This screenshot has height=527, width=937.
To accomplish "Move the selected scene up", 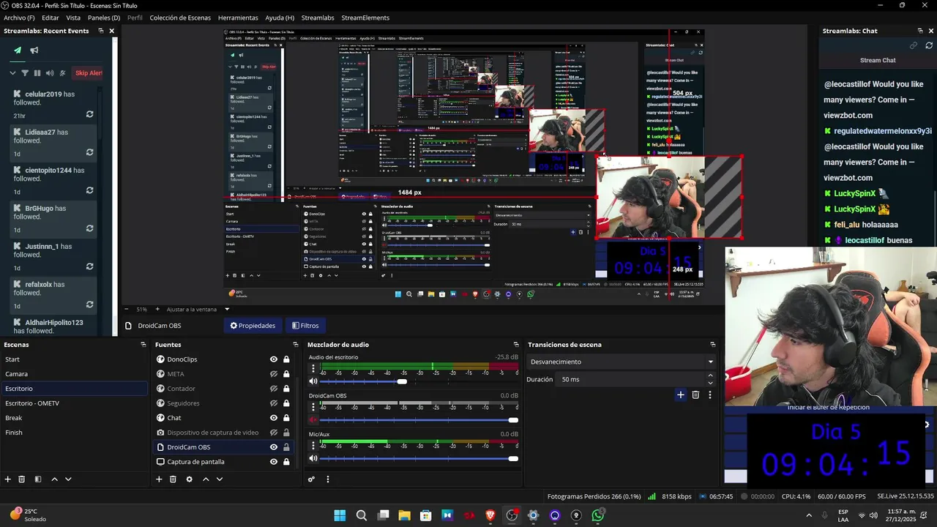I will coord(54,479).
